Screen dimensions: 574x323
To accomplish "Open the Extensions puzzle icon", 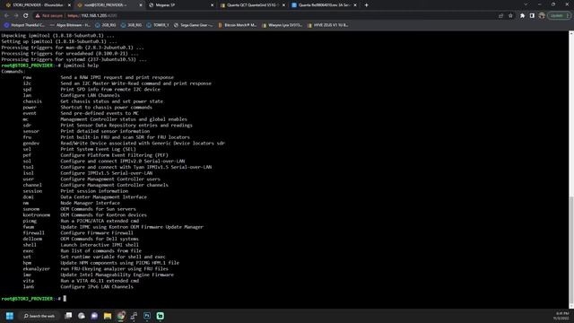I will coord(522,16).
